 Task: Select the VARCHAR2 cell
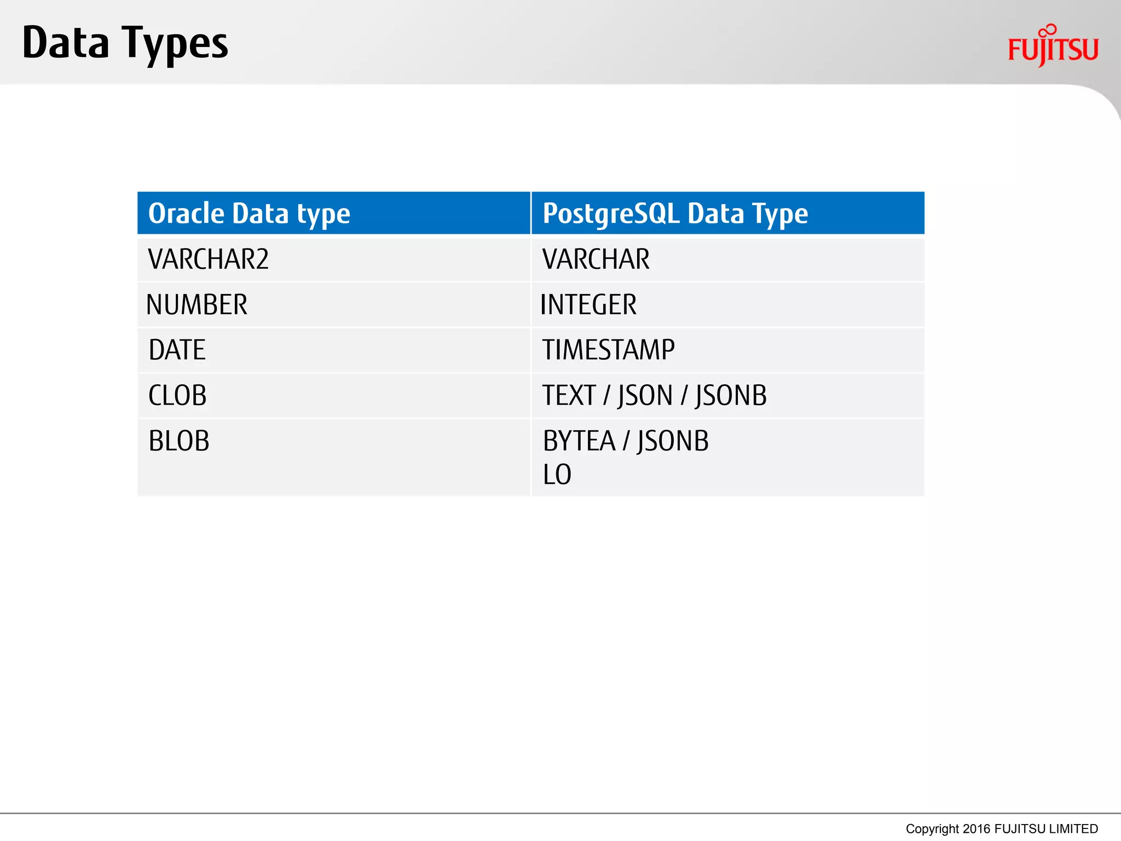(x=334, y=260)
